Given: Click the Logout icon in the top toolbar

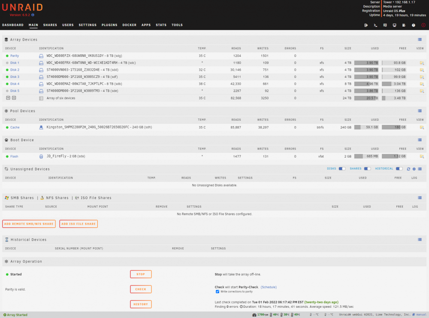Looking at the screenshot, I should [366, 25].
